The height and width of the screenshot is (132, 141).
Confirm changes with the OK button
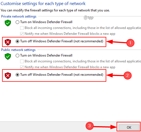point(129,127)
